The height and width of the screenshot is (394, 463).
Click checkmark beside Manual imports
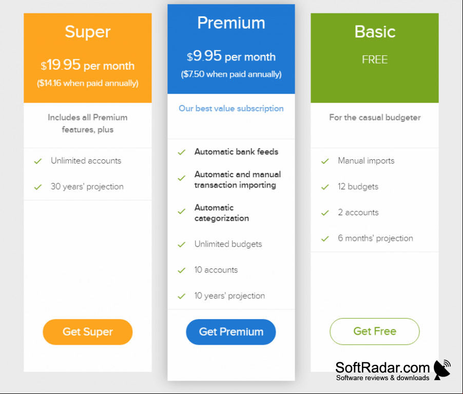[x=325, y=161]
